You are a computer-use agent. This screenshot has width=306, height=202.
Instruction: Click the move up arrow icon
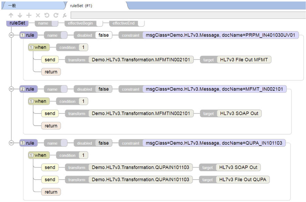[11, 16]
